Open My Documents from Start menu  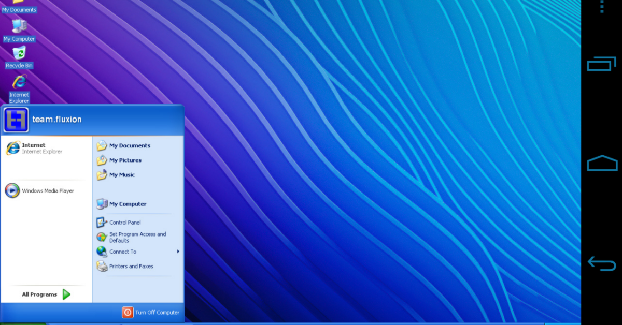coord(129,146)
